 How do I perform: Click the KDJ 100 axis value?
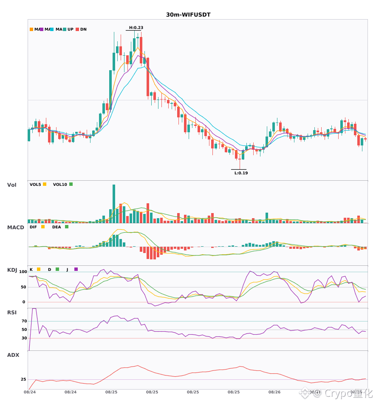click(x=23, y=272)
